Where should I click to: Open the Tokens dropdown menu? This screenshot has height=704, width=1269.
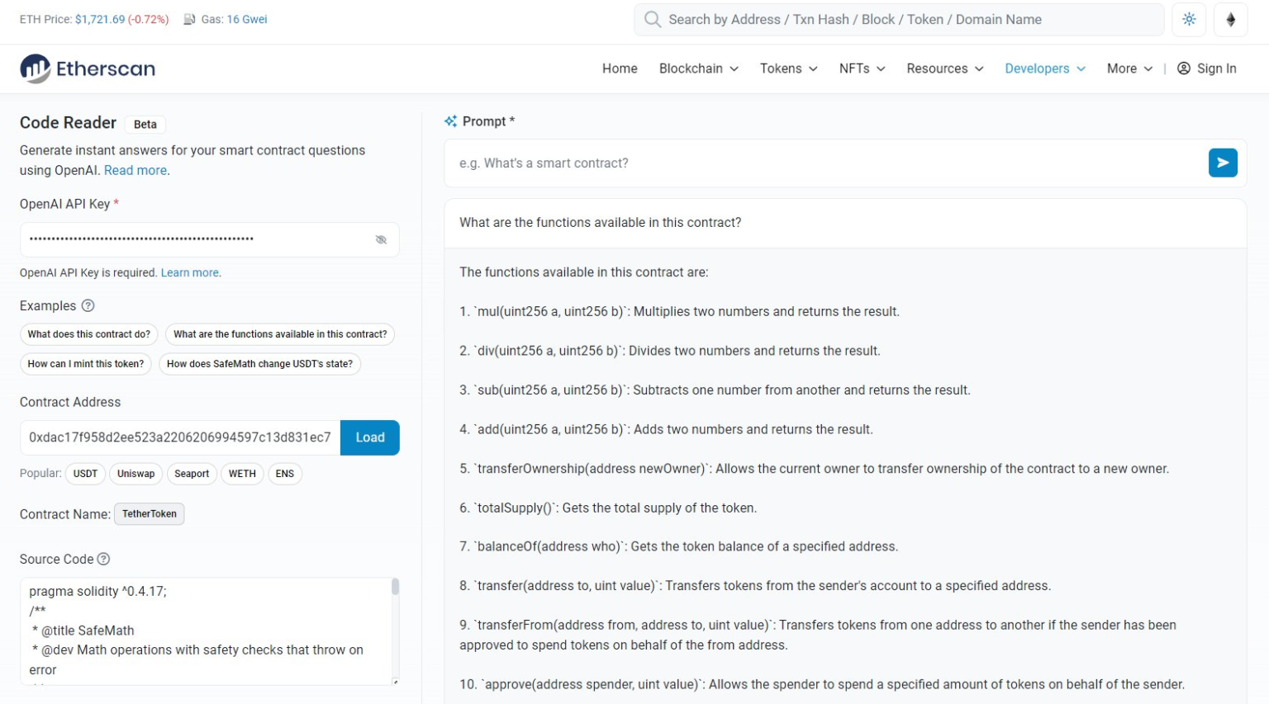point(788,69)
